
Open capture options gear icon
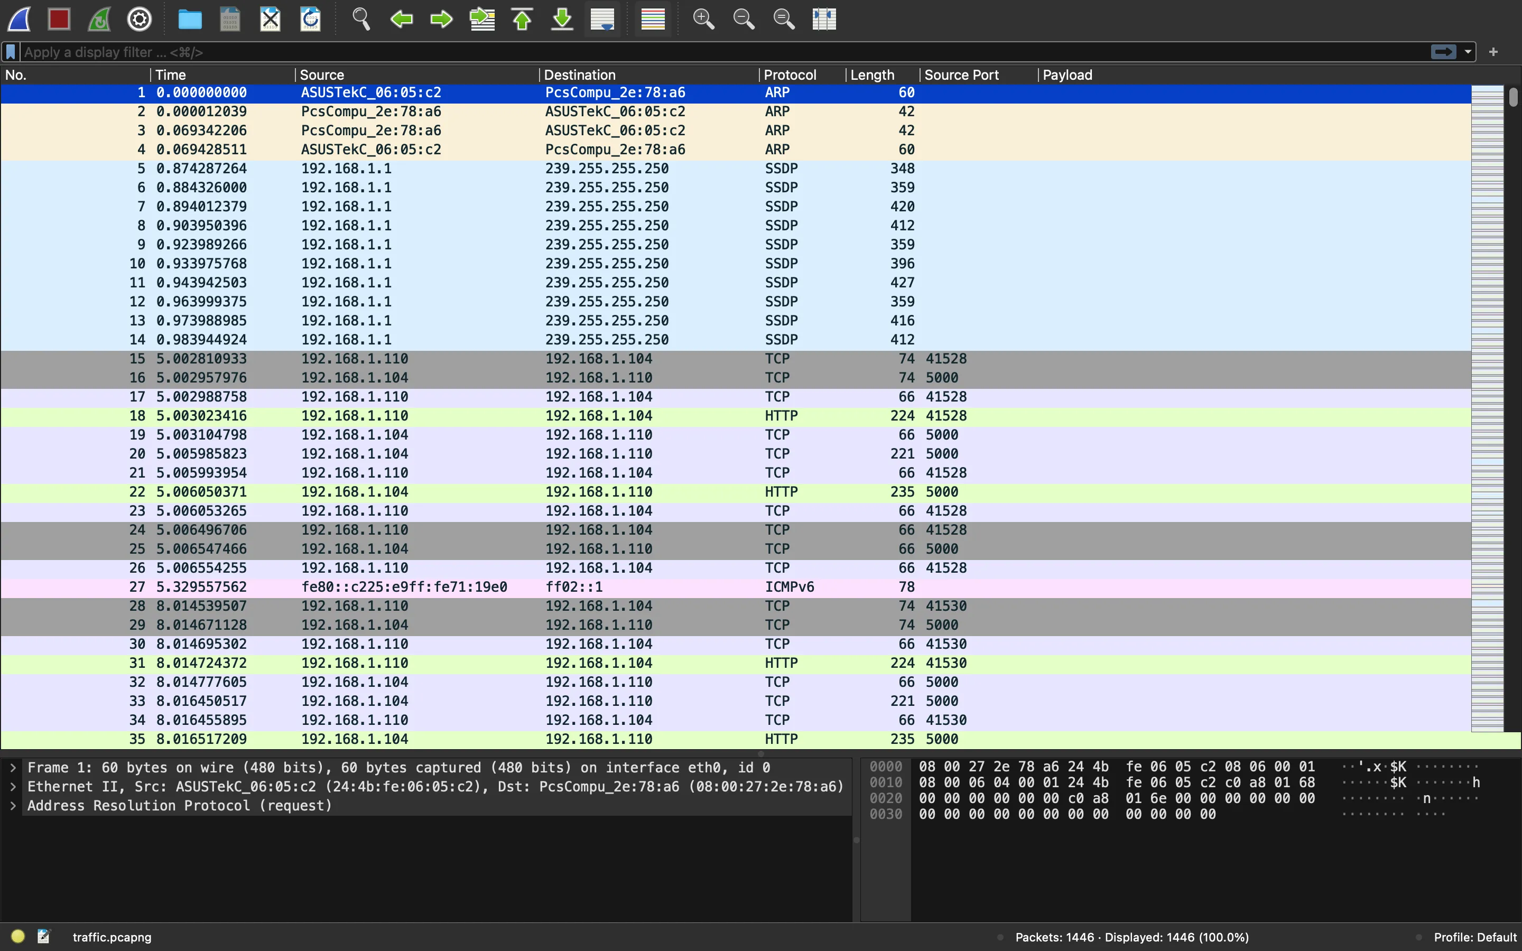tap(140, 19)
